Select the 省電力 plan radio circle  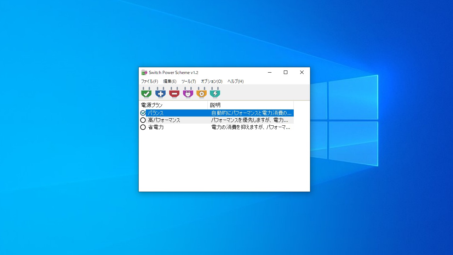pyautogui.click(x=143, y=127)
